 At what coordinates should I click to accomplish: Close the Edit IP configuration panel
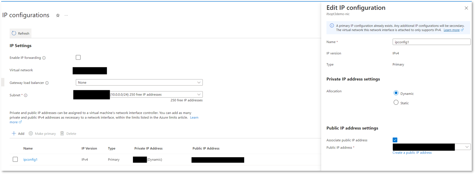[466, 8]
